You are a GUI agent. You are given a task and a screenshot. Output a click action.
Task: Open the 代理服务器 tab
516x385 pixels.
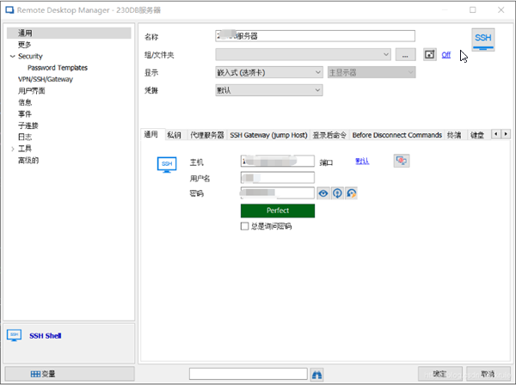coord(207,135)
